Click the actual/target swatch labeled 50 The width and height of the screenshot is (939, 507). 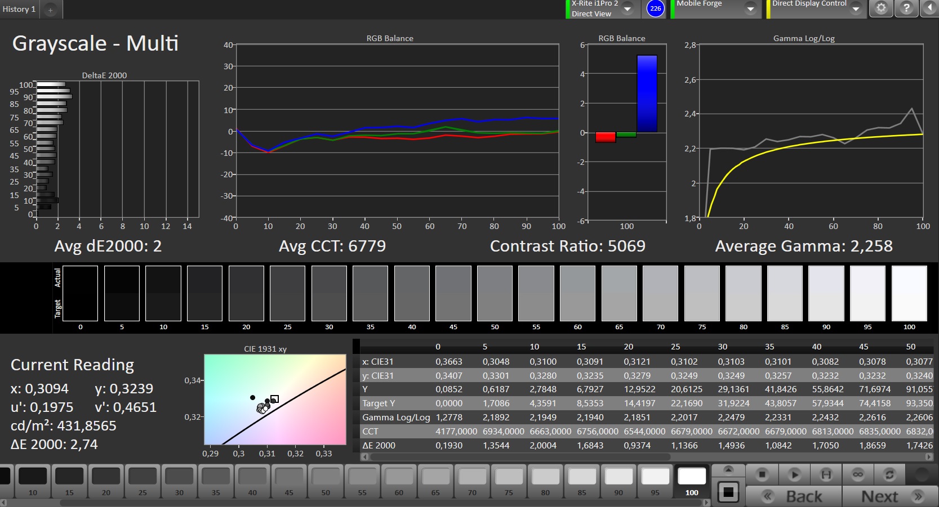(495, 293)
